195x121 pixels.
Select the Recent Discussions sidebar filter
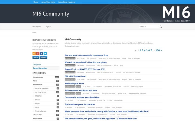tap(40, 68)
